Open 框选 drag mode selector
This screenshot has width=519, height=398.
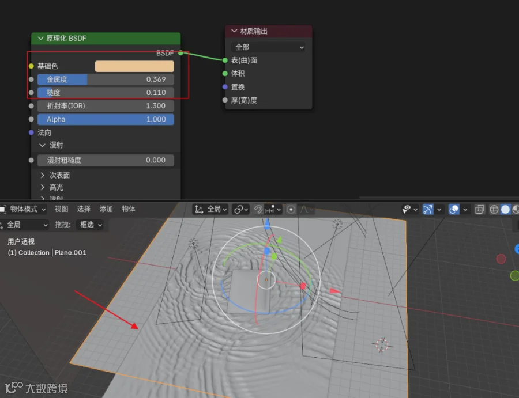pos(90,225)
